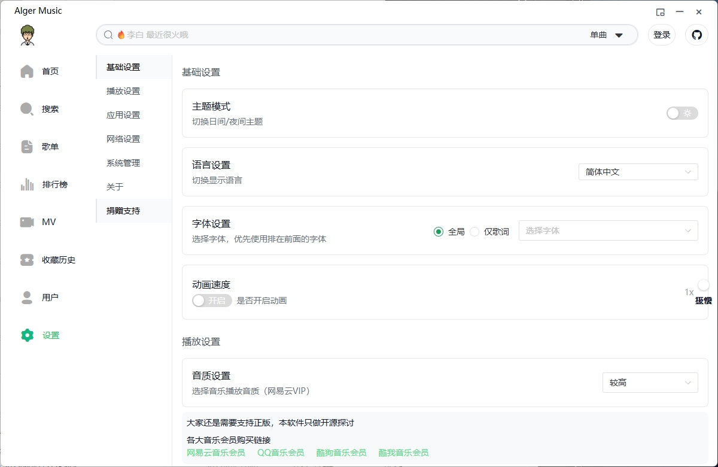Open the User (用户) profile icon
This screenshot has height=467, width=718.
coord(27,298)
